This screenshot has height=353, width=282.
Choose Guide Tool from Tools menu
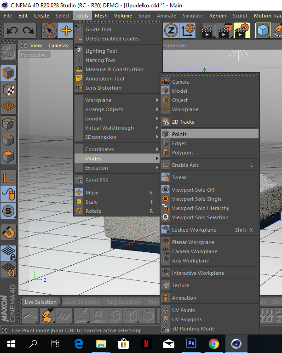tap(117, 29)
